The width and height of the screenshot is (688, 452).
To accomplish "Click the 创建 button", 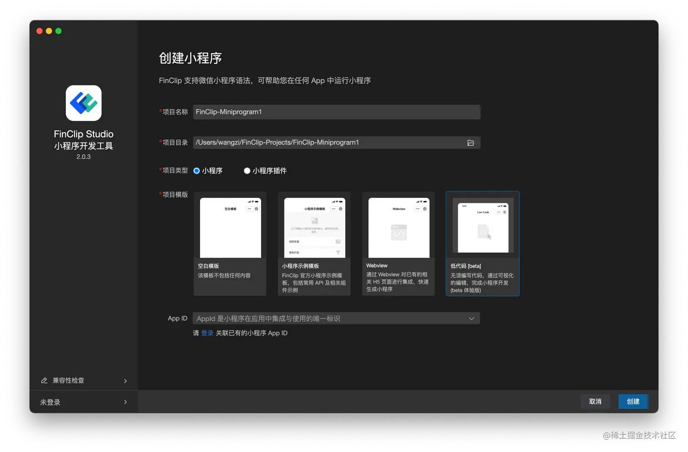I will (x=633, y=401).
